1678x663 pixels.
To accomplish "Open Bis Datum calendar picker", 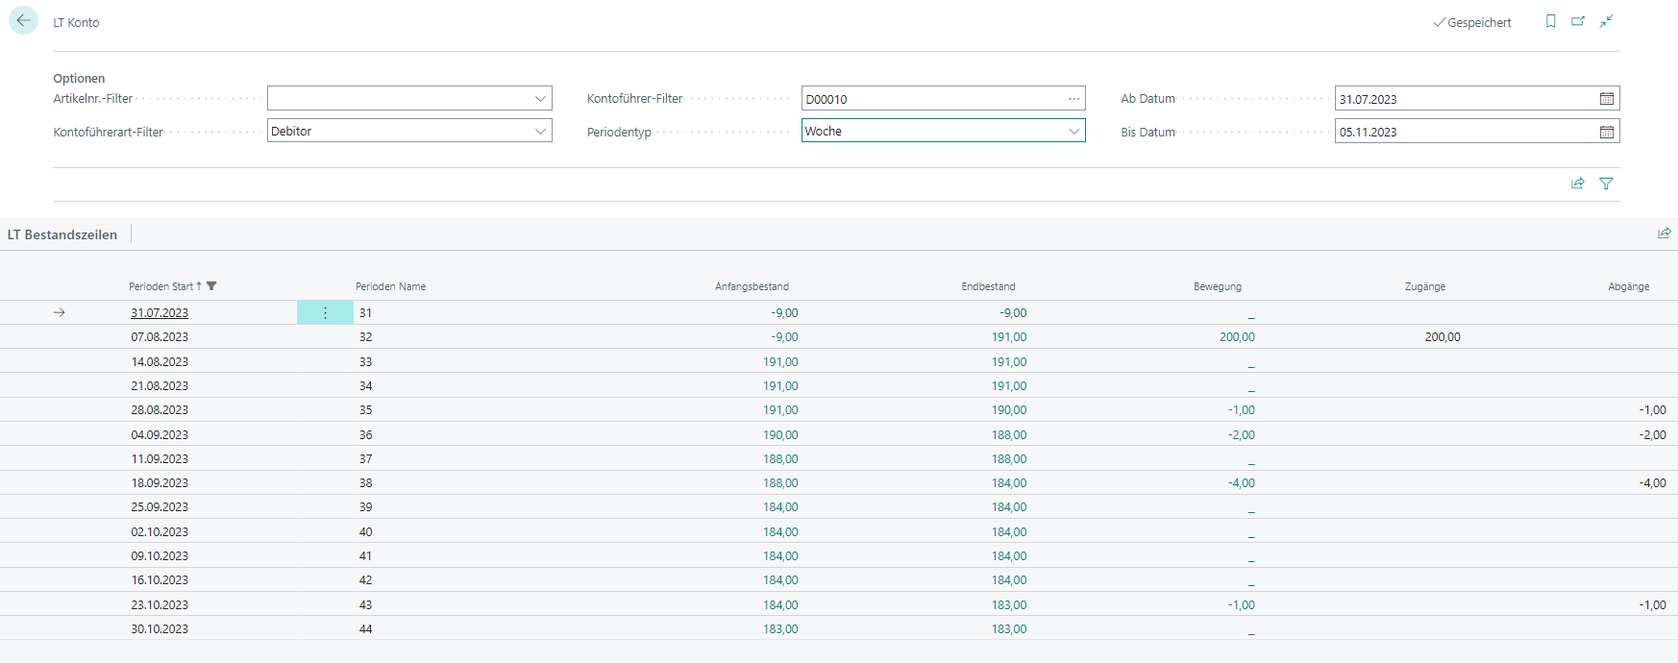I will [1606, 132].
